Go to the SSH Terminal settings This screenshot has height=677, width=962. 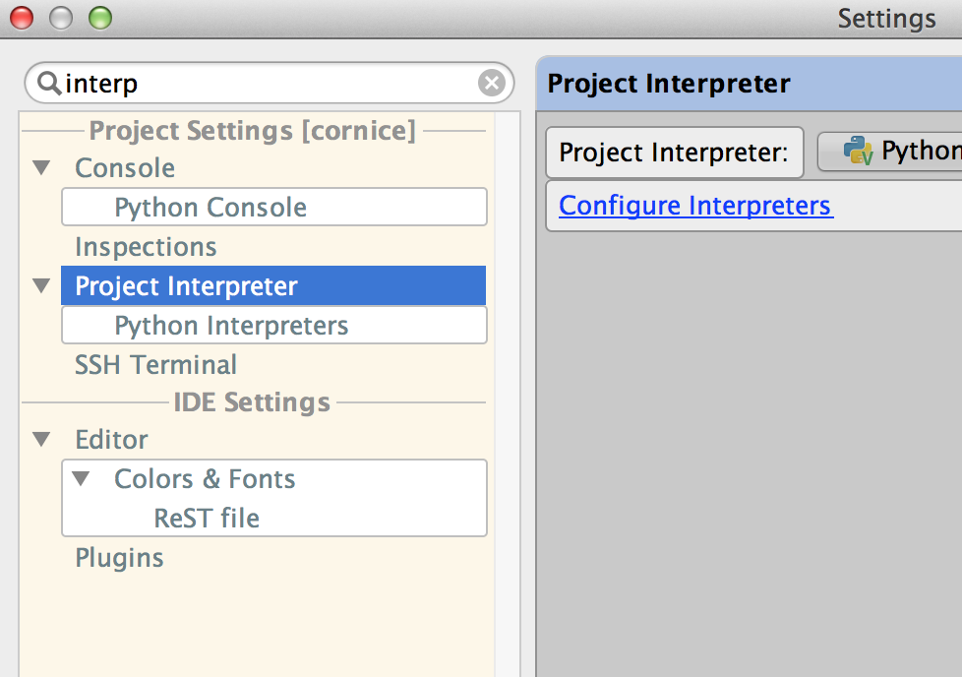(x=155, y=365)
